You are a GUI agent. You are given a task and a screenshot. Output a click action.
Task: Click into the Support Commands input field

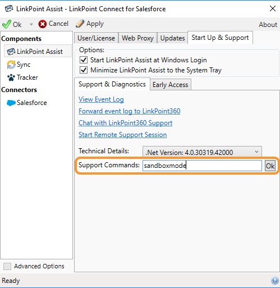(202, 166)
